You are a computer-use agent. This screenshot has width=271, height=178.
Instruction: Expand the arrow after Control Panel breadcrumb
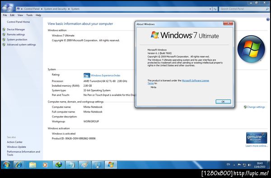[x=42, y=9]
